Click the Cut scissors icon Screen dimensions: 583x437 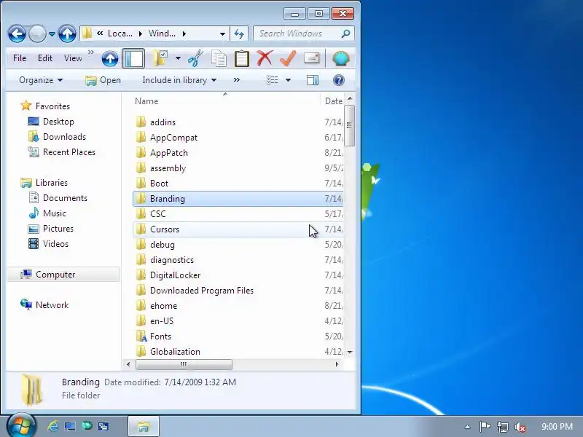(195, 58)
